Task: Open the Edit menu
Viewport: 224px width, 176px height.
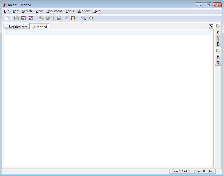Action: 16,11
